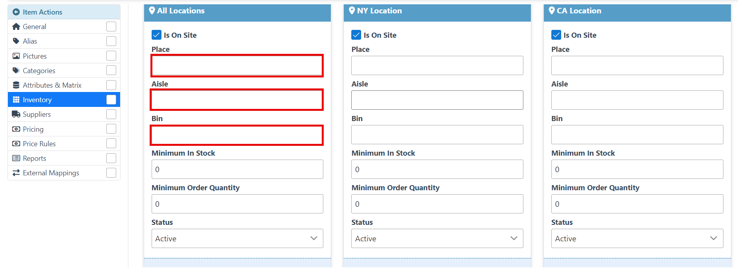
Task: Toggle Is On Site for NY Location
Action: coord(356,35)
